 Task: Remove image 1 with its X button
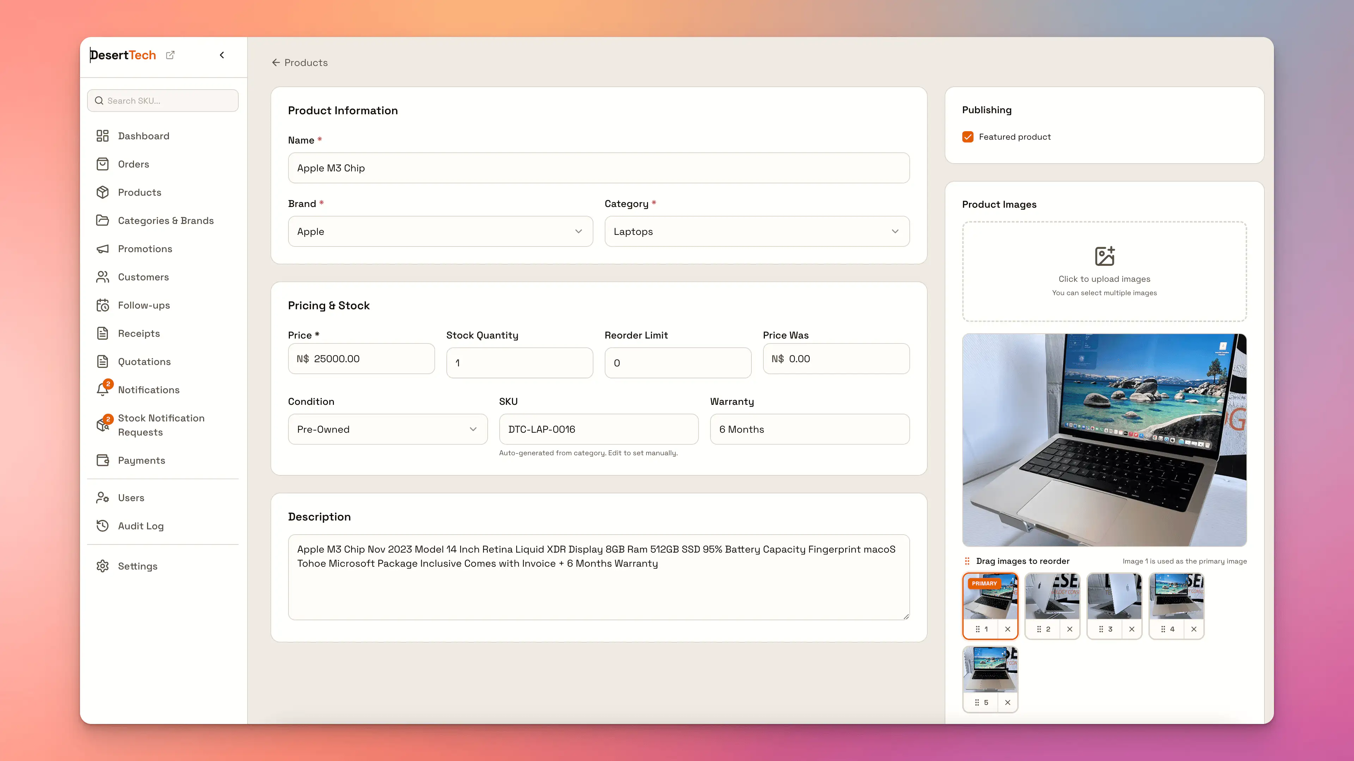click(x=1008, y=629)
